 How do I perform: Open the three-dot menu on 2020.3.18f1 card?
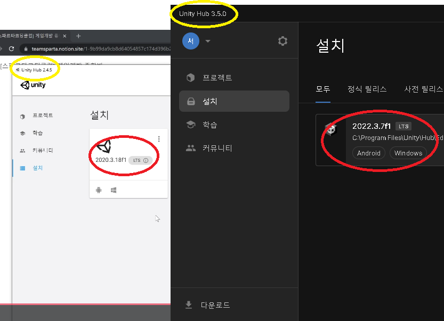[x=159, y=139]
